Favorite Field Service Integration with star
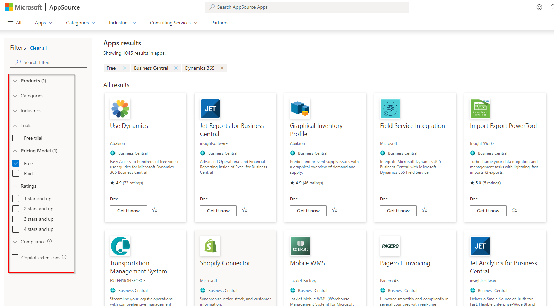The height and width of the screenshot is (306, 554). pos(425,210)
